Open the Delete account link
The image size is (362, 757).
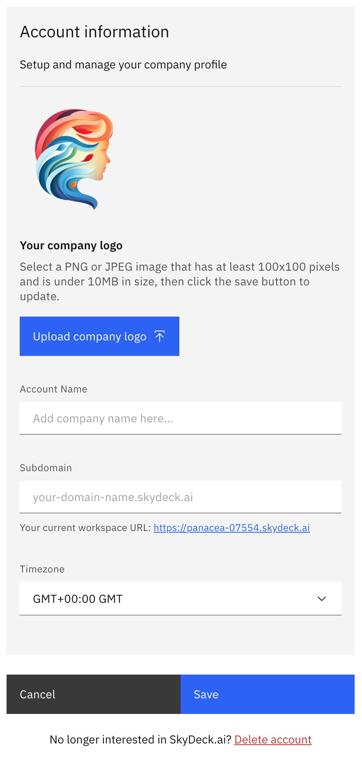(273, 739)
